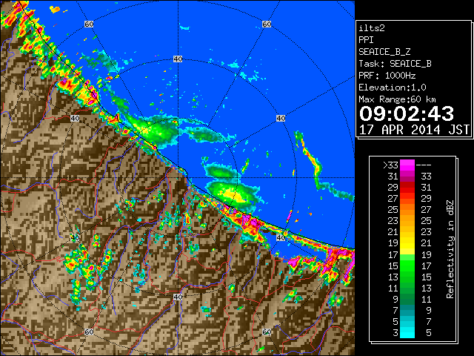The image size is (474, 356).
Task: Click the 40 km ring label south of center
Action: coord(178,297)
